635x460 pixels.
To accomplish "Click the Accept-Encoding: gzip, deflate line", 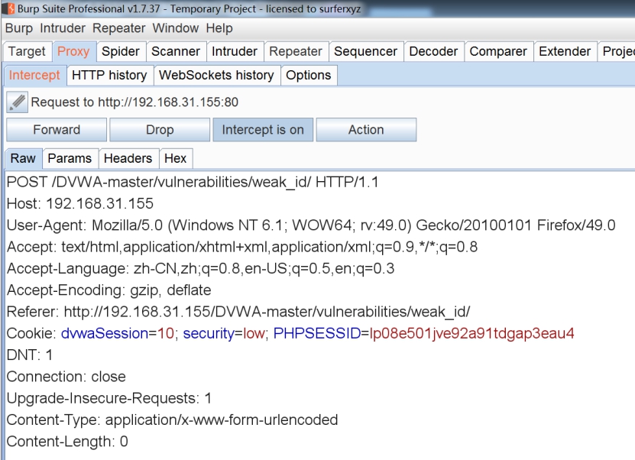I will [x=109, y=290].
